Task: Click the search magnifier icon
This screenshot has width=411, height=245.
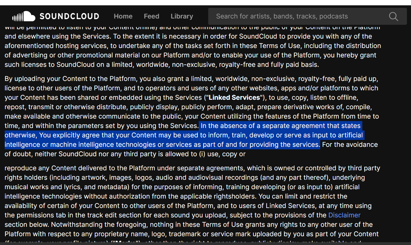Action: 393,16
